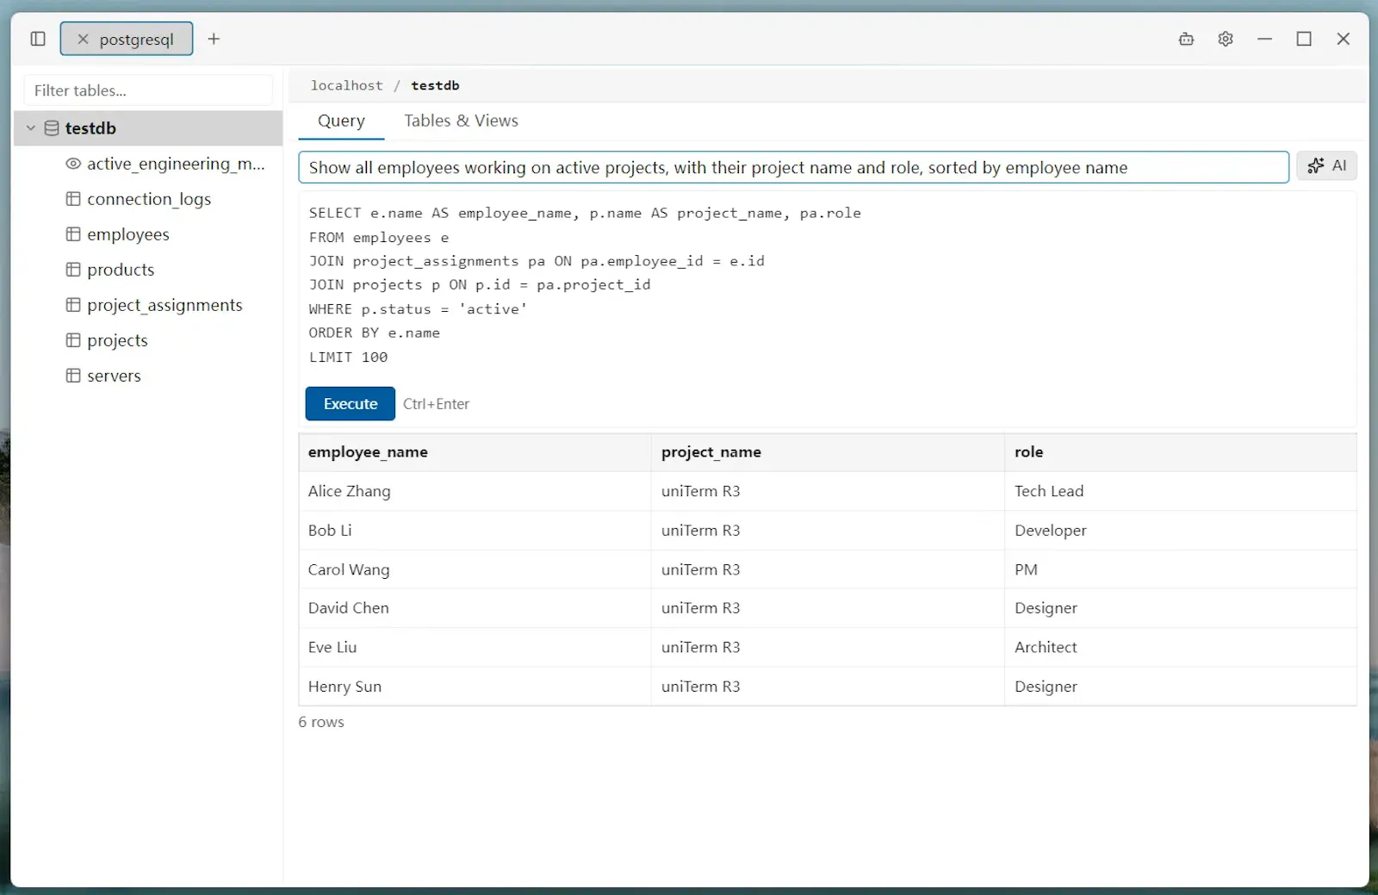Open the connection_logs table
The image size is (1378, 895).
[148, 199]
